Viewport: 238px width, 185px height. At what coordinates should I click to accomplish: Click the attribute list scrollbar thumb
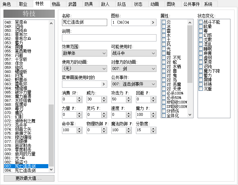click(x=190, y=54)
